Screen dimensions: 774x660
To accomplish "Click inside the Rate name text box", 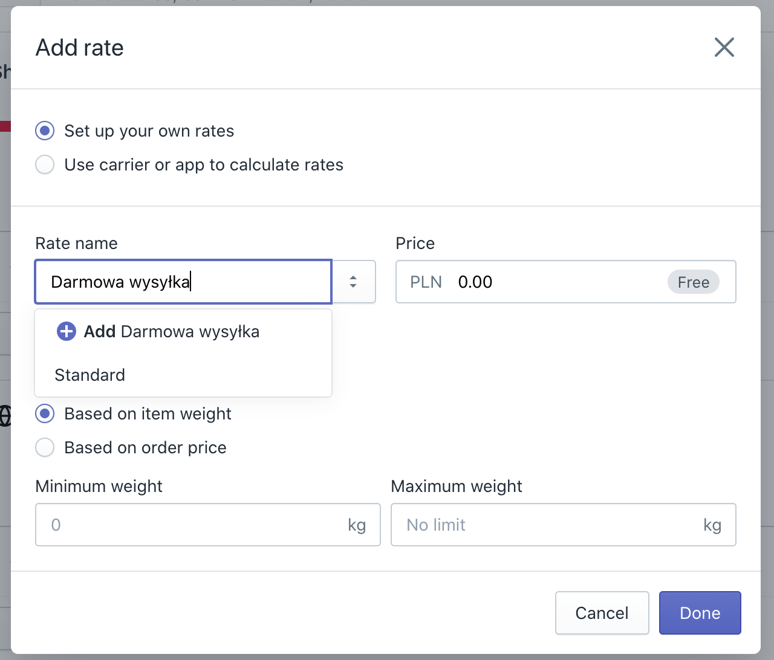I will tap(181, 282).
